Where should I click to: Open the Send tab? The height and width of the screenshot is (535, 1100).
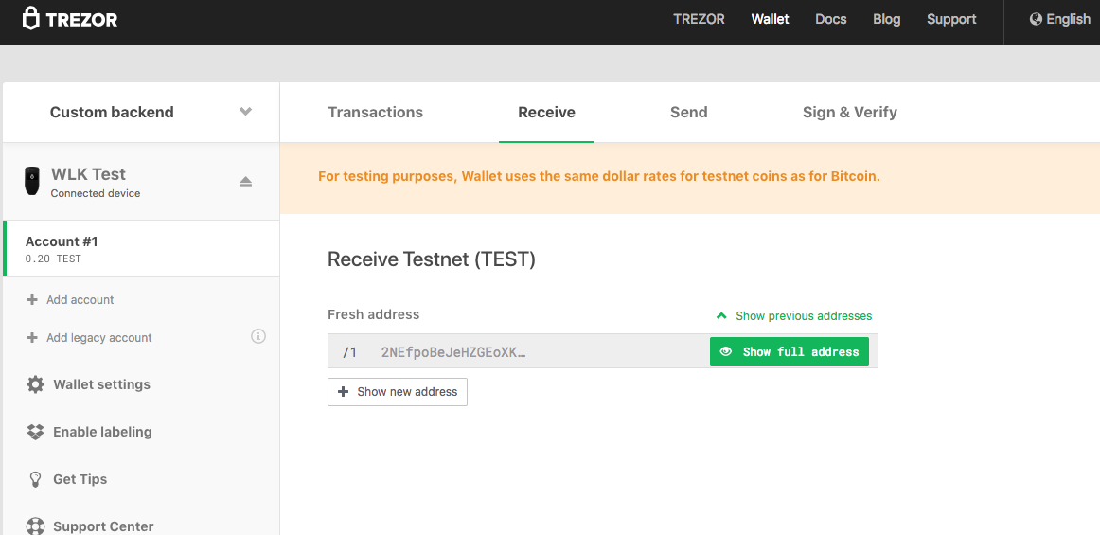click(x=688, y=112)
